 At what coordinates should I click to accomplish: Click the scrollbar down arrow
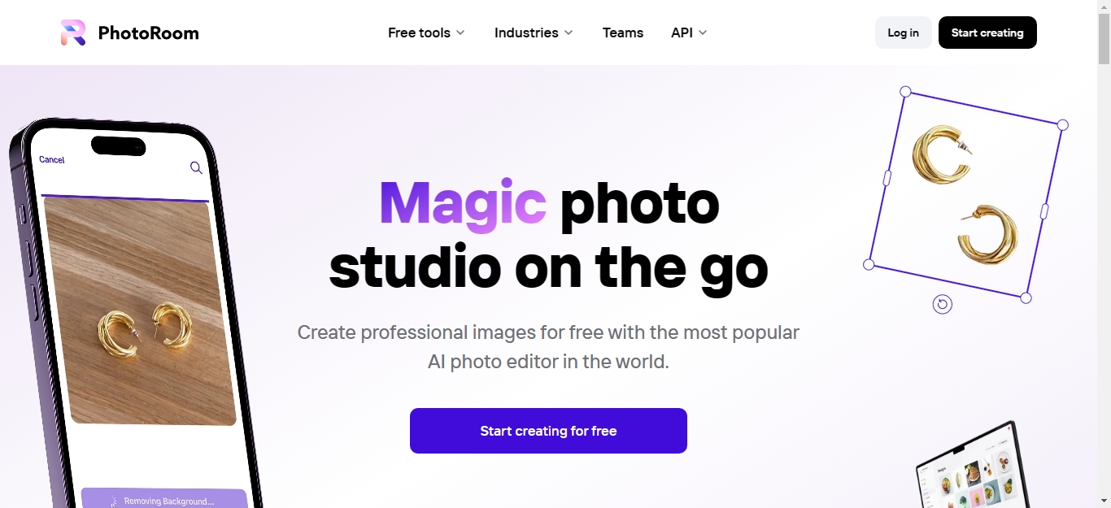pyautogui.click(x=1104, y=501)
